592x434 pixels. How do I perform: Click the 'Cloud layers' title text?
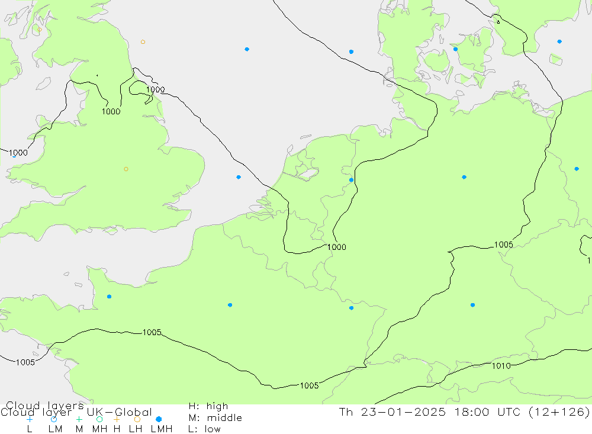(x=45, y=406)
